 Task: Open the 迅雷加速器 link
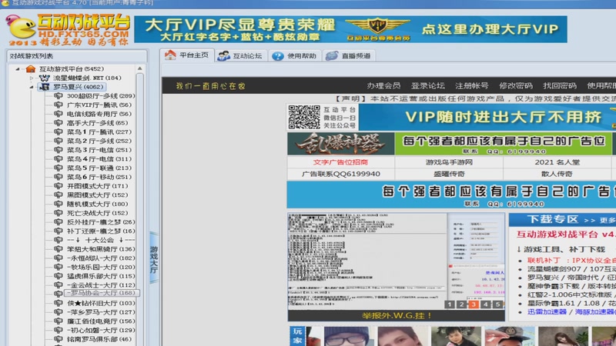click(x=547, y=312)
